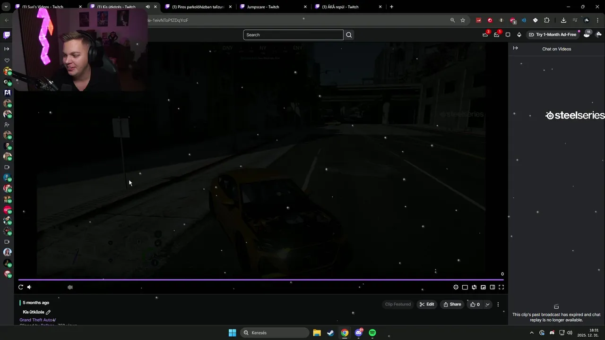Open the Chrome extensions puzzle icon
This screenshot has height=340, width=605.
pyautogui.click(x=547, y=20)
